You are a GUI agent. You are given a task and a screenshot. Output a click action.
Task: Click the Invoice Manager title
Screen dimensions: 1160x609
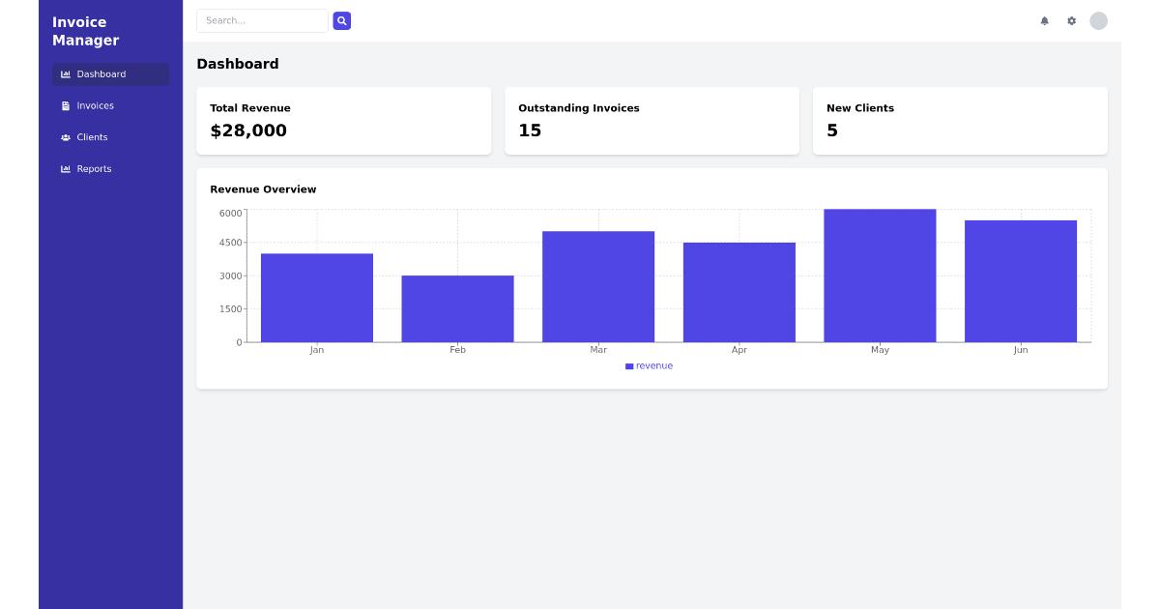pyautogui.click(x=85, y=31)
